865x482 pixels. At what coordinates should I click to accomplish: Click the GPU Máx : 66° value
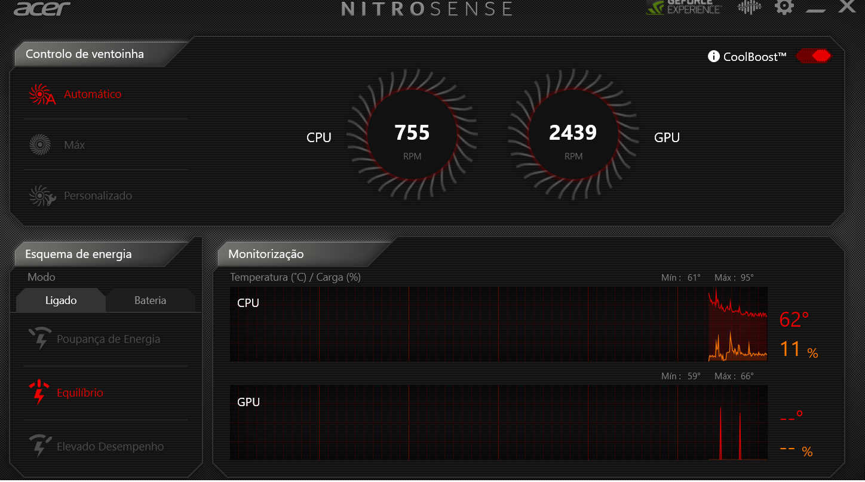click(734, 376)
